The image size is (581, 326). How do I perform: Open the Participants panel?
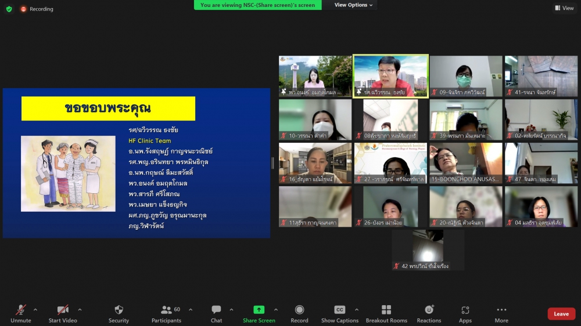coord(167,310)
